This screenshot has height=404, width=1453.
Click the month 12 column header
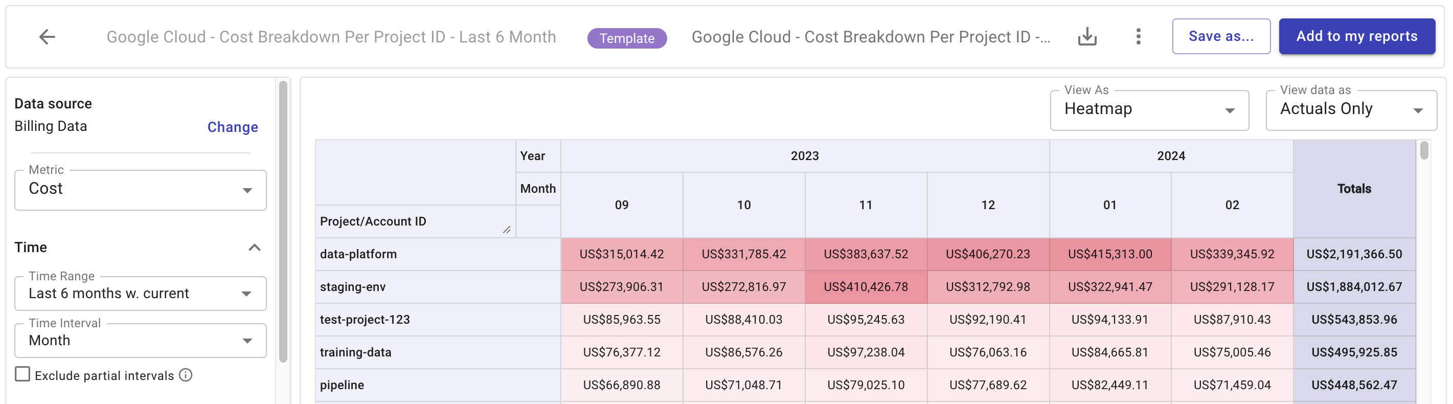click(x=988, y=205)
